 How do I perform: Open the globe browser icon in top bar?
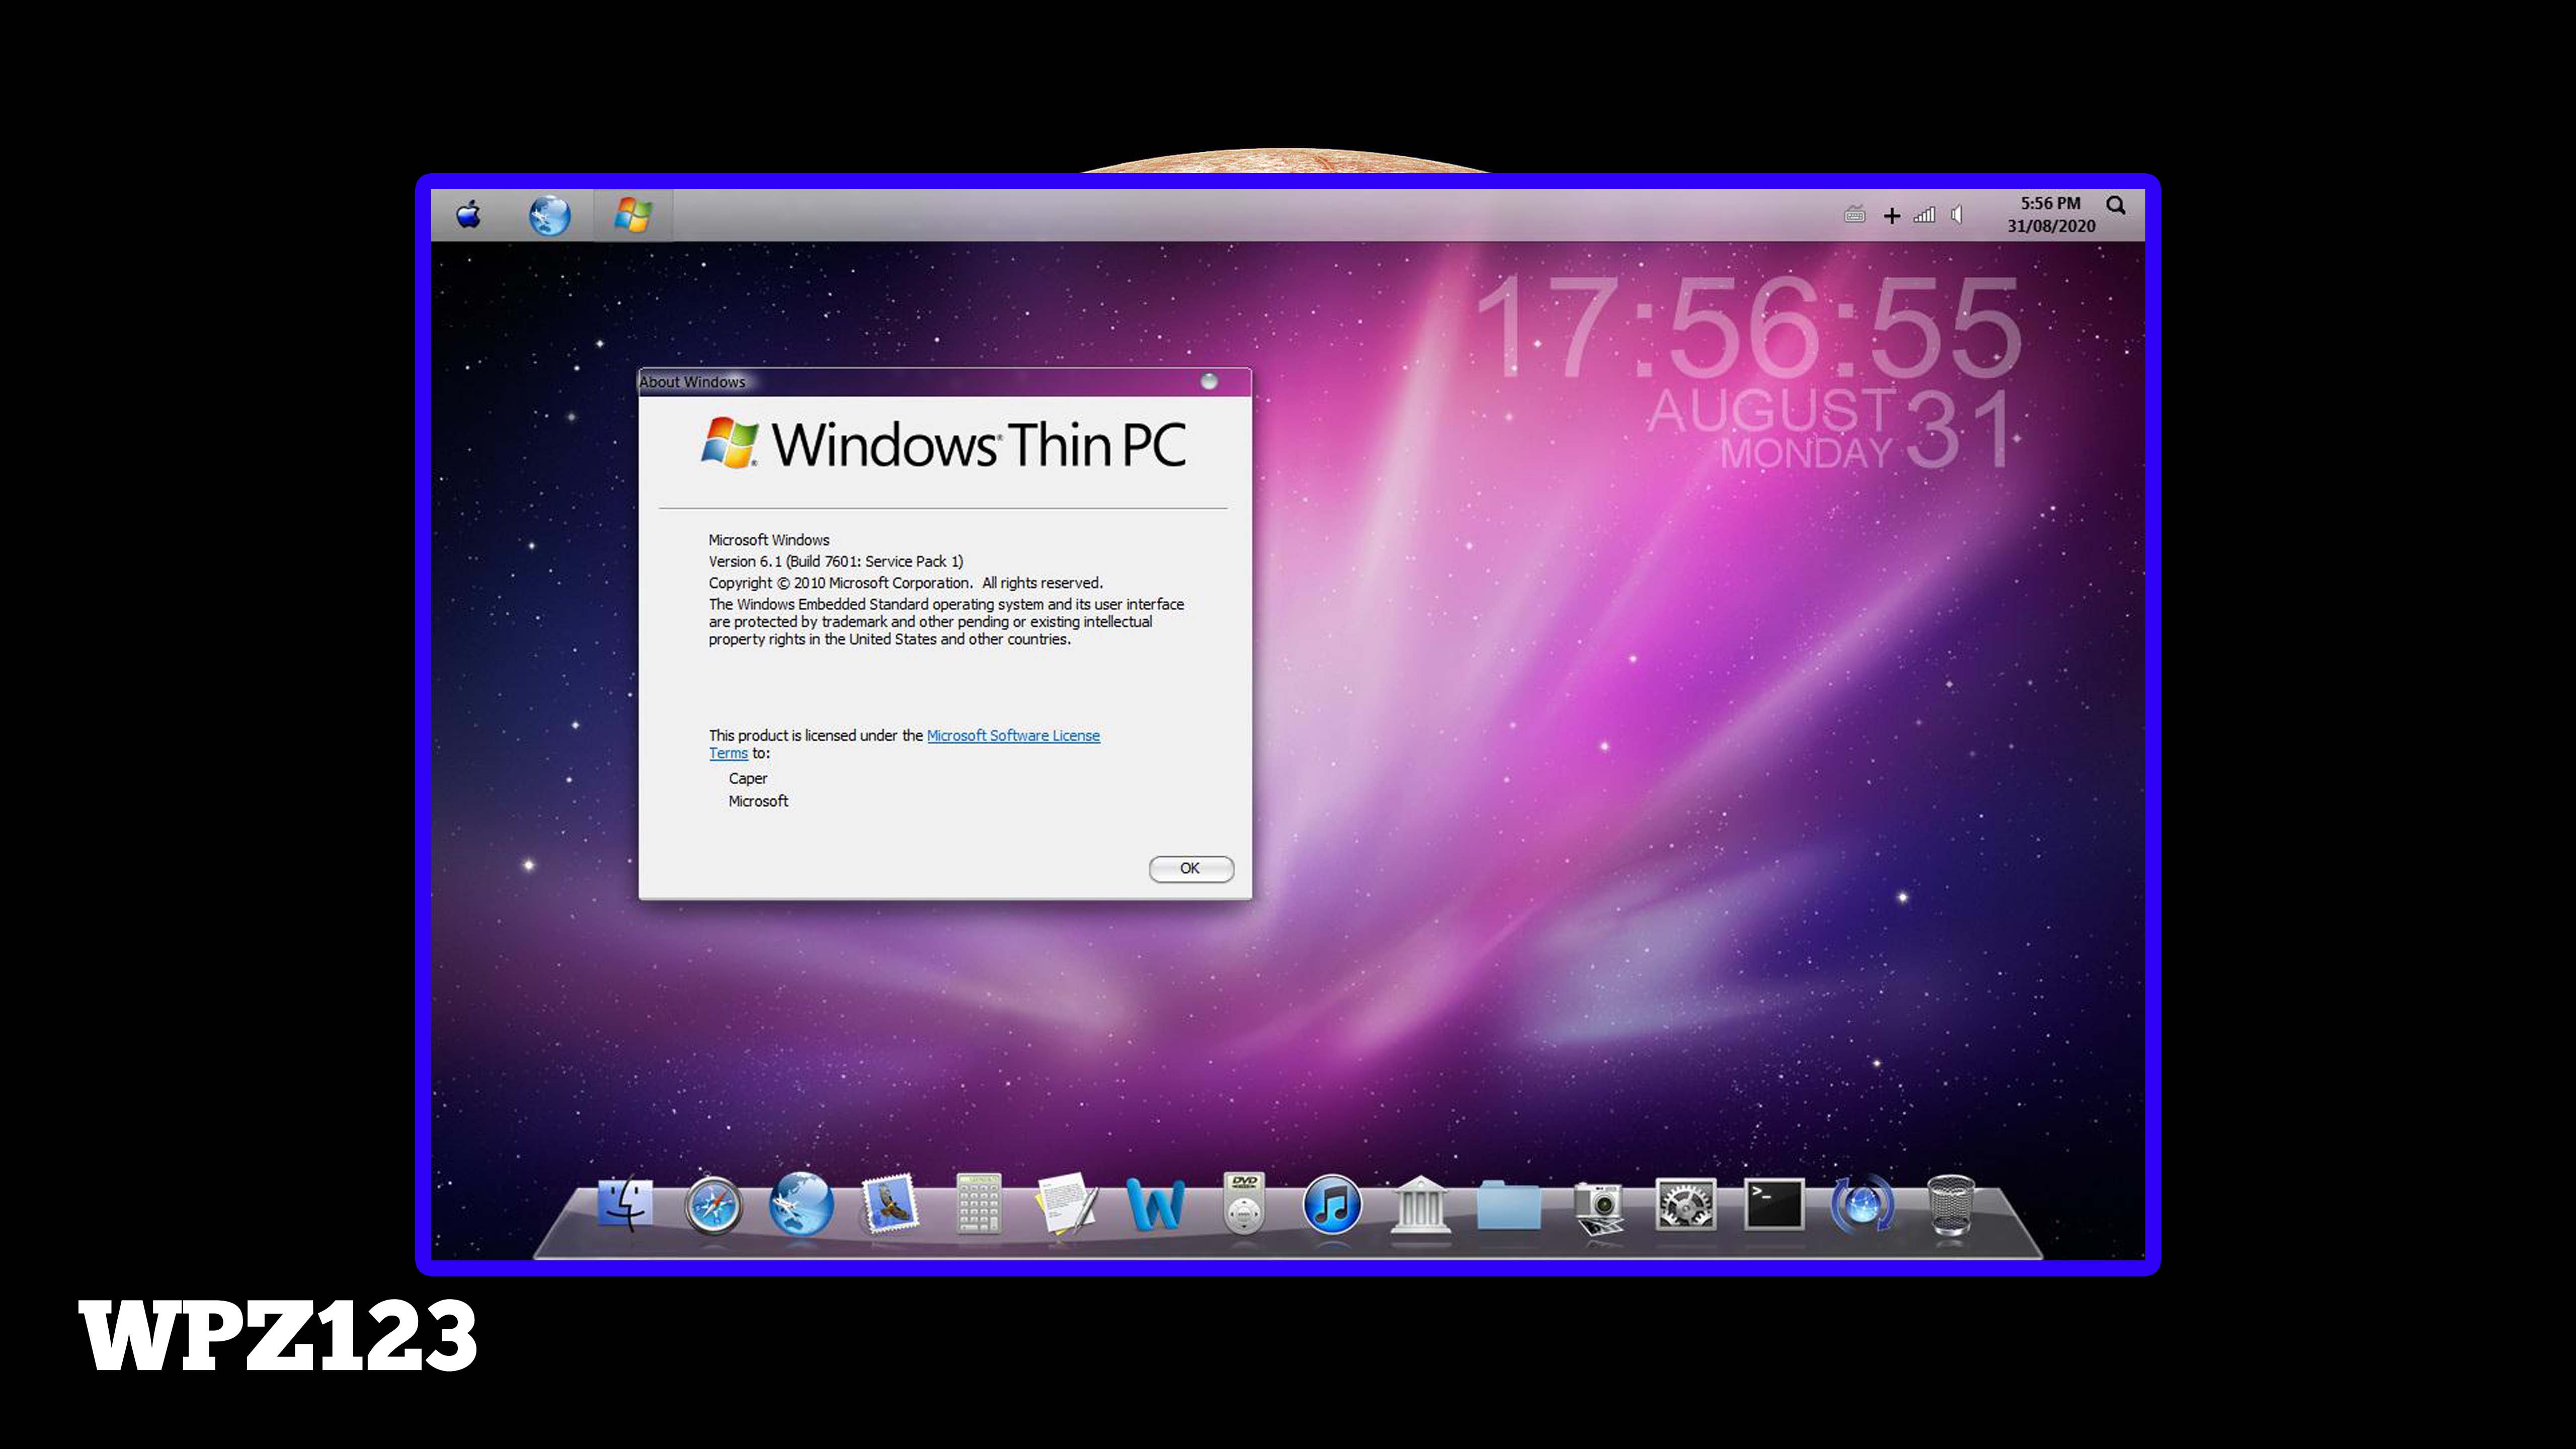pos(549,215)
